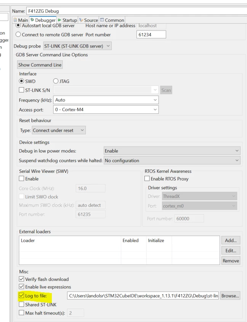
Task: Toggle the Limit SWO clock checkbox
Action: tap(21, 196)
